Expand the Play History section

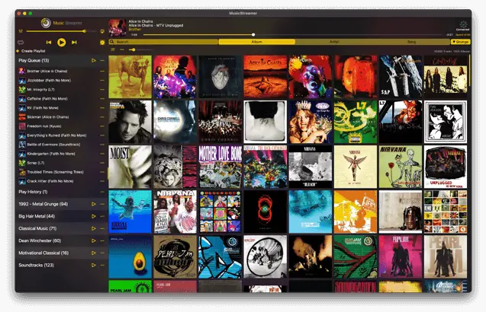[x=33, y=192]
